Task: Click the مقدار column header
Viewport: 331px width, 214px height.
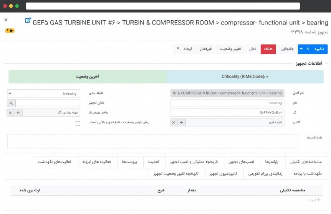Action: tap(192, 190)
